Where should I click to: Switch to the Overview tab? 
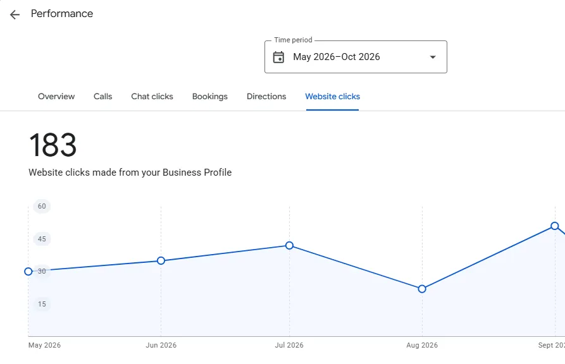click(x=56, y=97)
